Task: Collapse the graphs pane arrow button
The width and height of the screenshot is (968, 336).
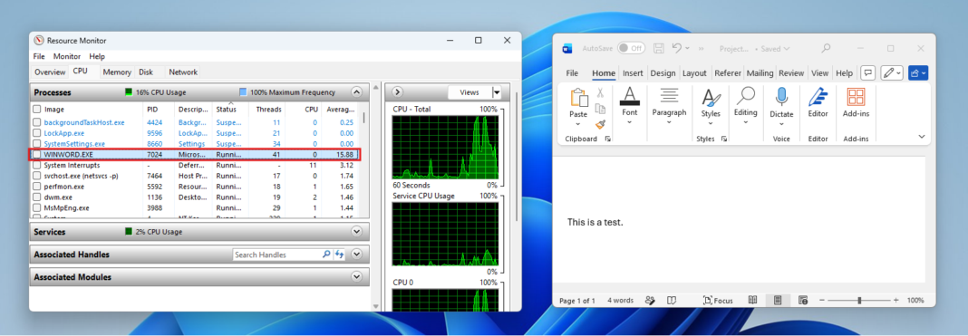Action: tap(397, 91)
